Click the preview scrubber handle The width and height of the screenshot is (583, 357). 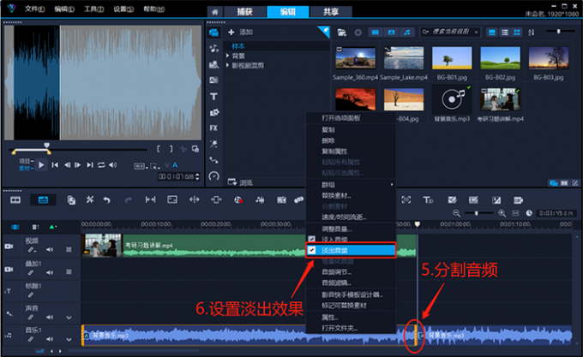47,146
